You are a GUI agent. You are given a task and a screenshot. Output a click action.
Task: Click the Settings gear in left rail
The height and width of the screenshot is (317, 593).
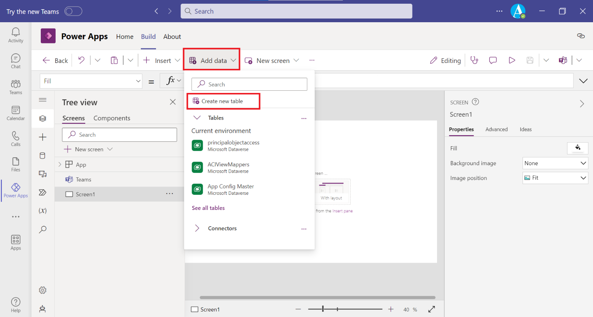[43, 290]
